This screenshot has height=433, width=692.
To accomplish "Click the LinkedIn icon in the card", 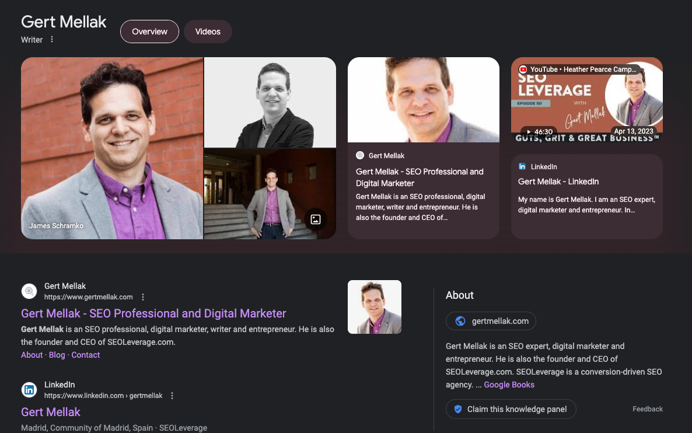I will coord(522,166).
